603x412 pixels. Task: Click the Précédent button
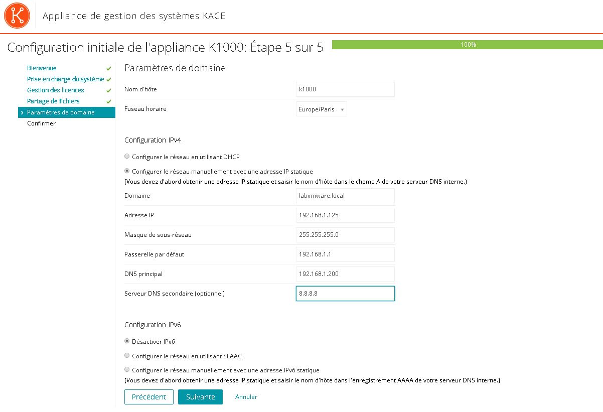click(x=149, y=397)
